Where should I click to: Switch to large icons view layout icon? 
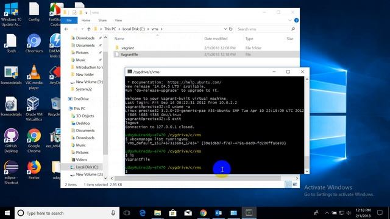click(x=295, y=184)
